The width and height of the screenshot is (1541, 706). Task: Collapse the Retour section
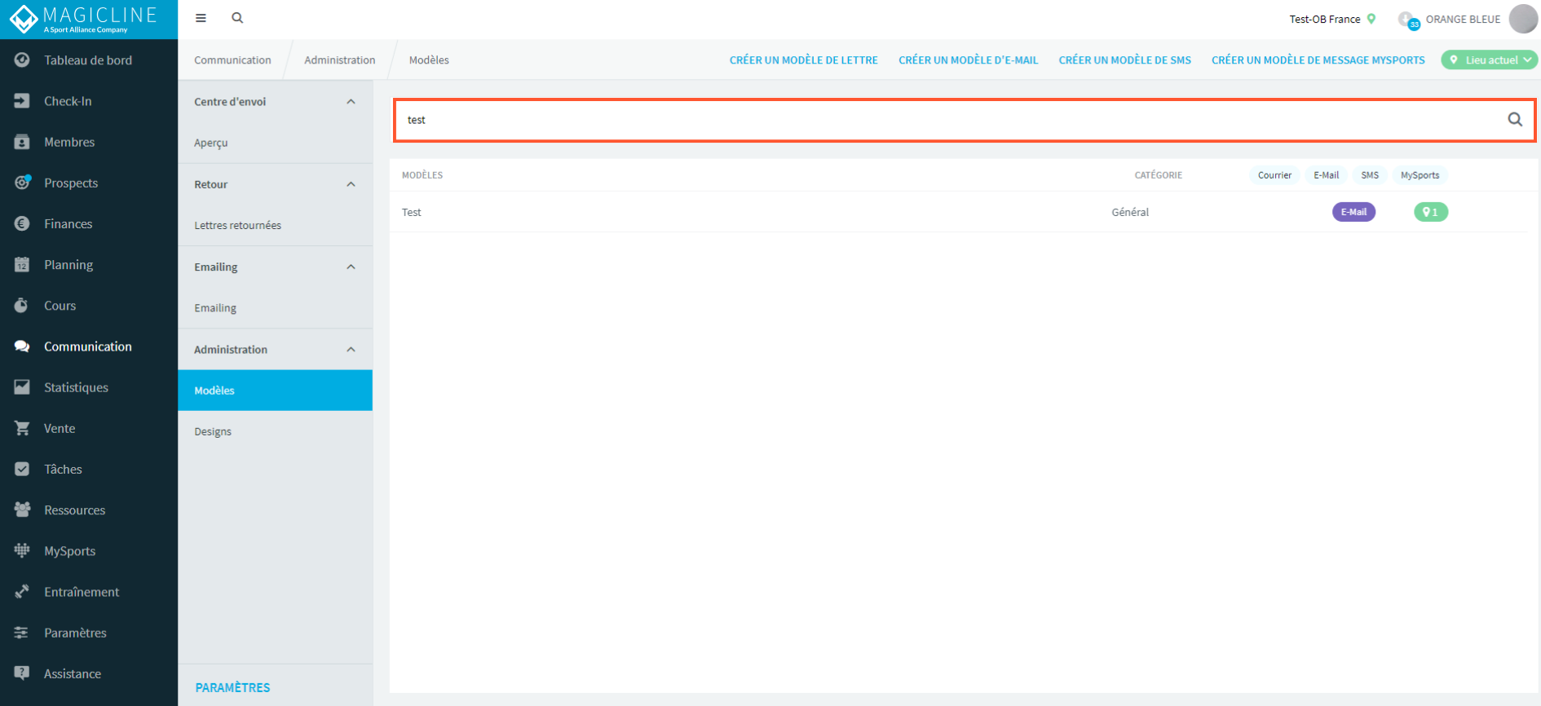click(351, 184)
